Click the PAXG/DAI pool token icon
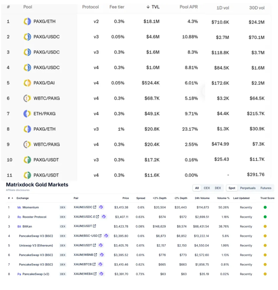The width and height of the screenshot is (278, 290). click(27, 83)
